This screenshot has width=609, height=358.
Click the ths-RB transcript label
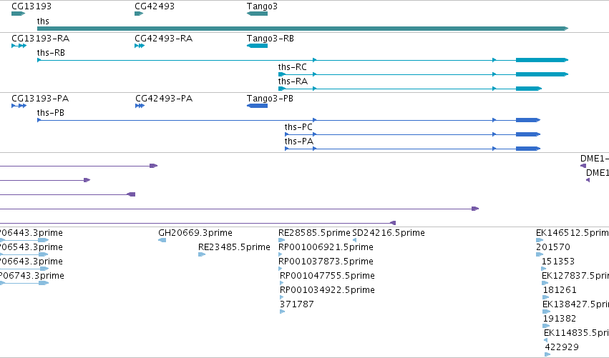51,53
